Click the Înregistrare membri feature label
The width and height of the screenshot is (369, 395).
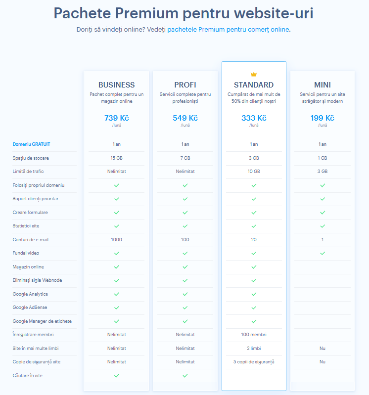pos(33,335)
